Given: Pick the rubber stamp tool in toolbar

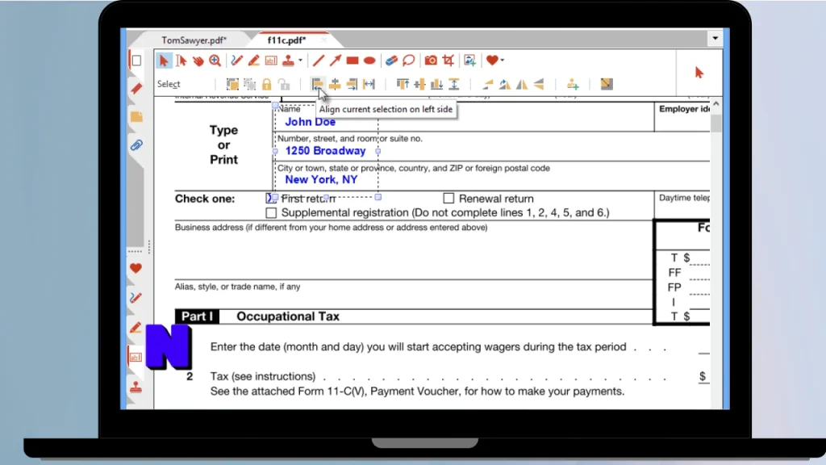Looking at the screenshot, I should [288, 61].
